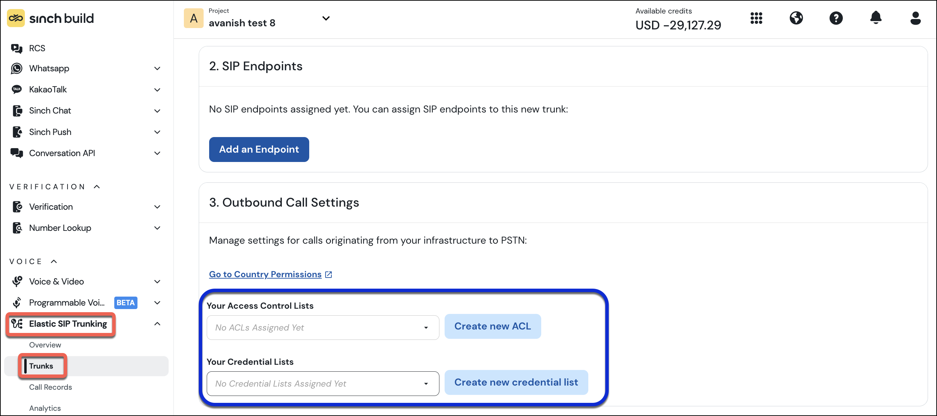This screenshot has width=937, height=416.
Task: Click the Whatsapp sidebar icon
Action: (17, 69)
